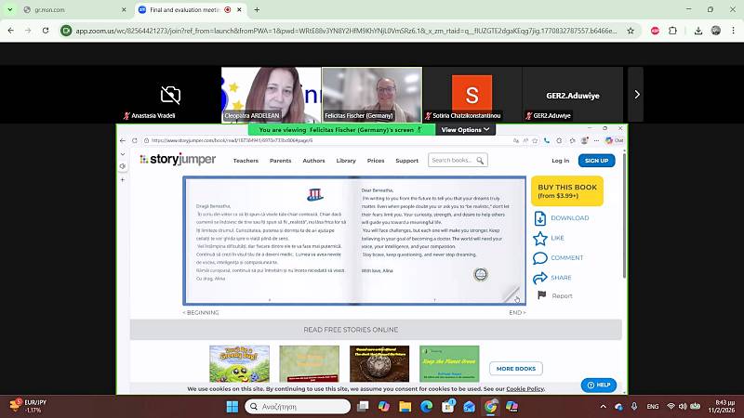Expand the View Options dropdown

465,130
